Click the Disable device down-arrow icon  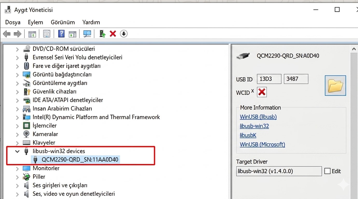[x=124, y=34]
